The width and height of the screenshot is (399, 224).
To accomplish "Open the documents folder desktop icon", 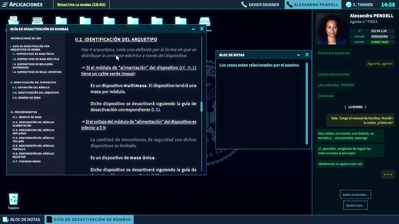I will (13, 21).
